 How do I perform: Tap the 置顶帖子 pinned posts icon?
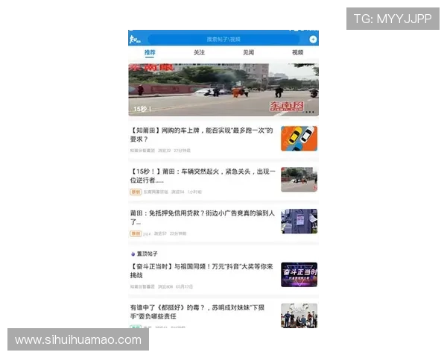pyautogui.click(x=133, y=254)
